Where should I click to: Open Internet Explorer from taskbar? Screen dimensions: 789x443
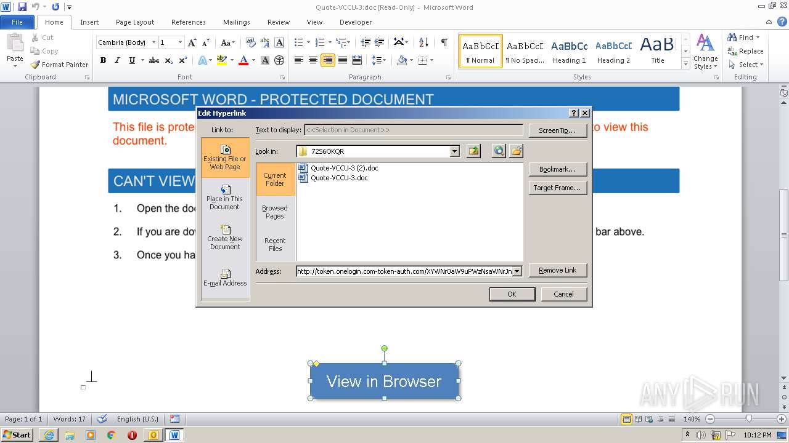[x=49, y=435]
